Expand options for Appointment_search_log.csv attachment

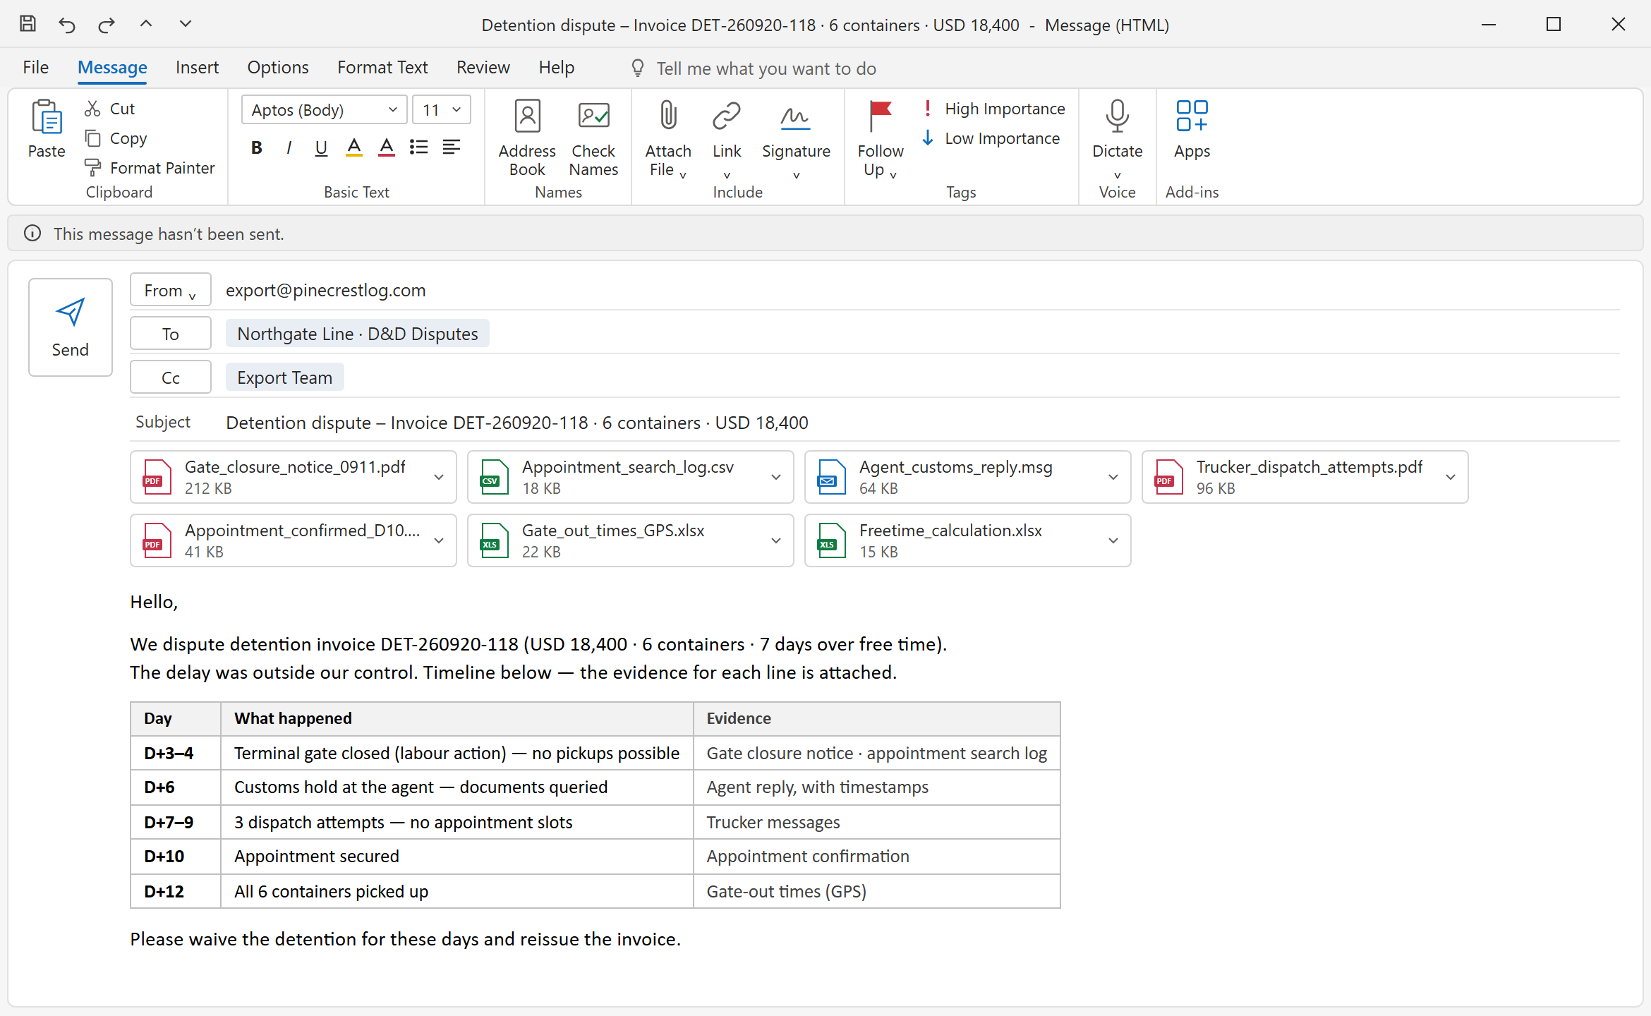[776, 477]
